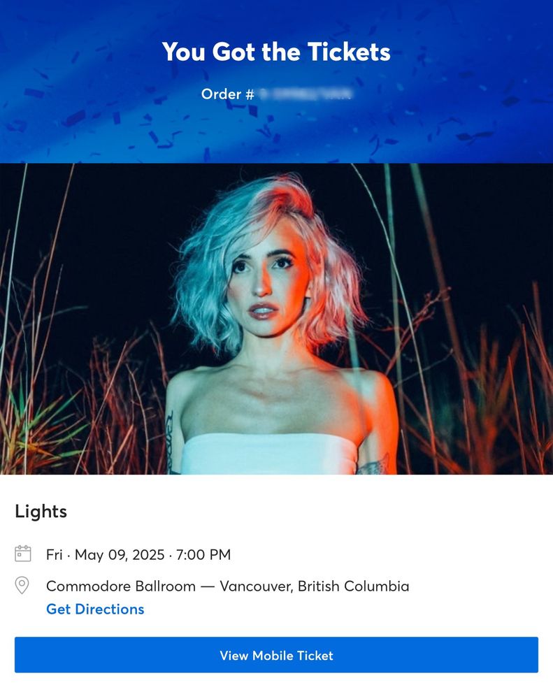Viewport: 553px width, 699px height.
Task: Select the "May 09, 2025" date text
Action: (x=120, y=554)
